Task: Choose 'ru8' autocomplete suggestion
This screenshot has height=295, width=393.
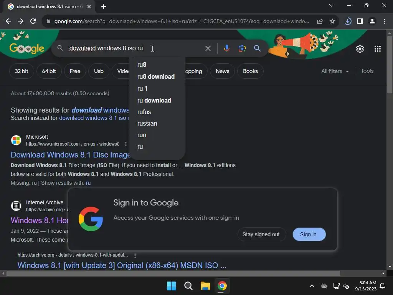Action: tap(157, 65)
